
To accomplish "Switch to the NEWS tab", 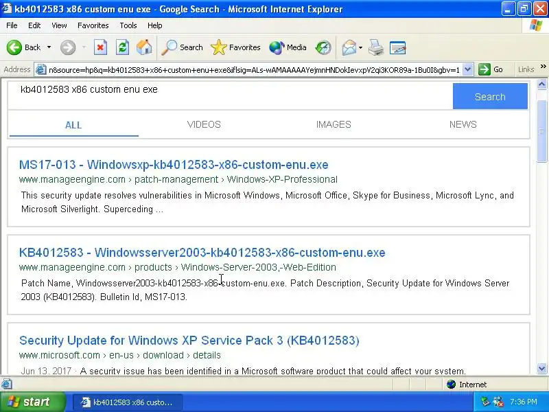I will tap(463, 124).
